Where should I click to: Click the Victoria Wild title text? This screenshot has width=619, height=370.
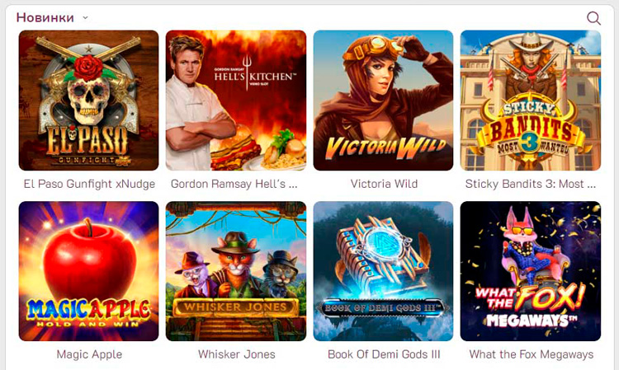click(x=384, y=184)
